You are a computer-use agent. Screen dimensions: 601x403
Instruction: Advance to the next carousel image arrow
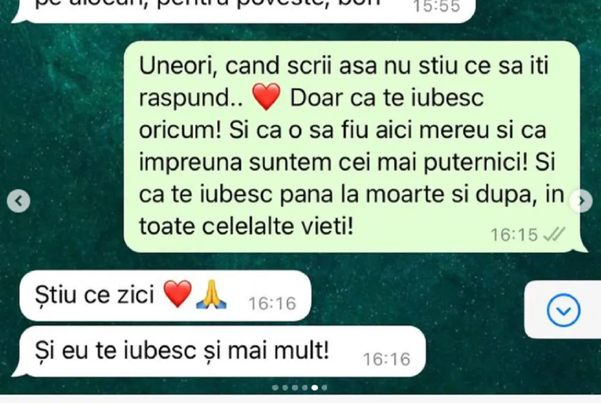(582, 201)
